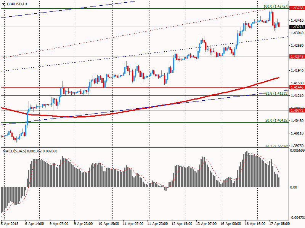Select the 10 Apr 15:00 time label
This screenshot has width=305, height=228.
[109, 224]
